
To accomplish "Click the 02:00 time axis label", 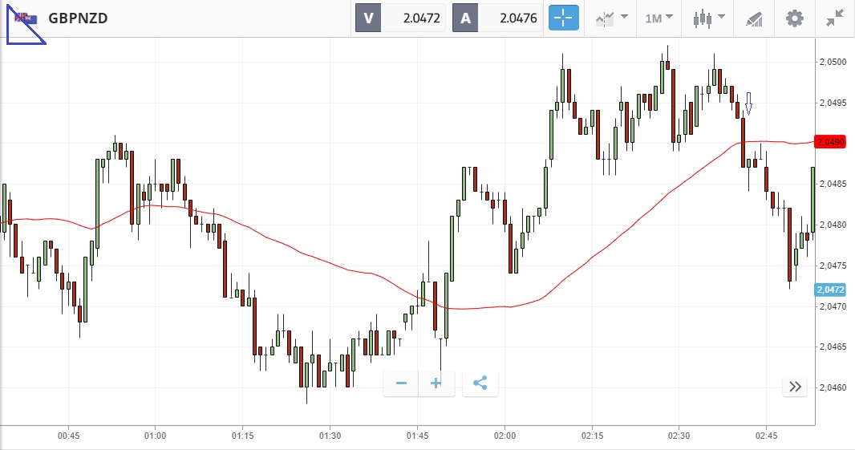I will pyautogui.click(x=504, y=436).
